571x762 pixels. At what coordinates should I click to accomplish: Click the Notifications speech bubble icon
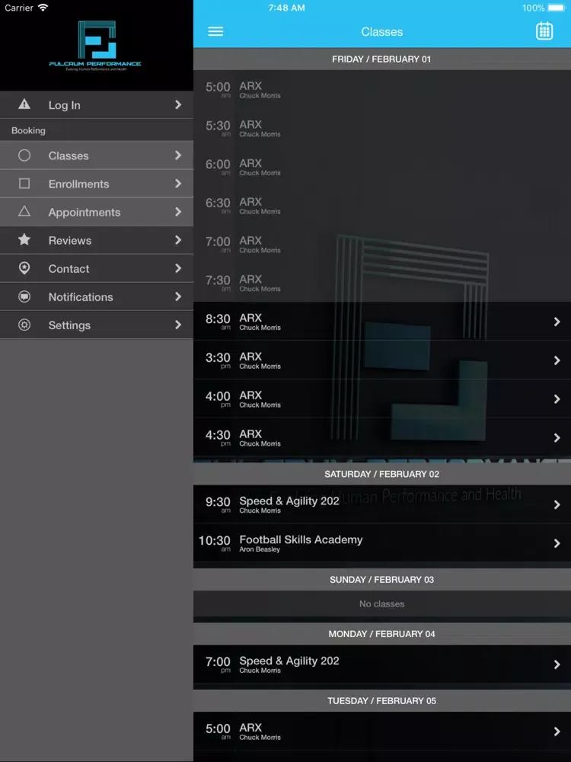point(24,296)
